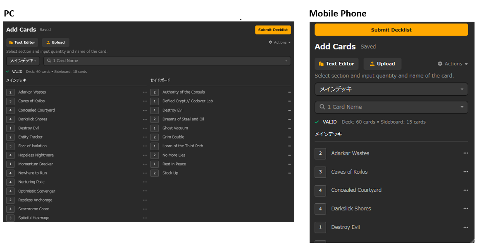The image size is (477, 247).
Task: Expand Actions menu in mobile view
Action: (453, 64)
